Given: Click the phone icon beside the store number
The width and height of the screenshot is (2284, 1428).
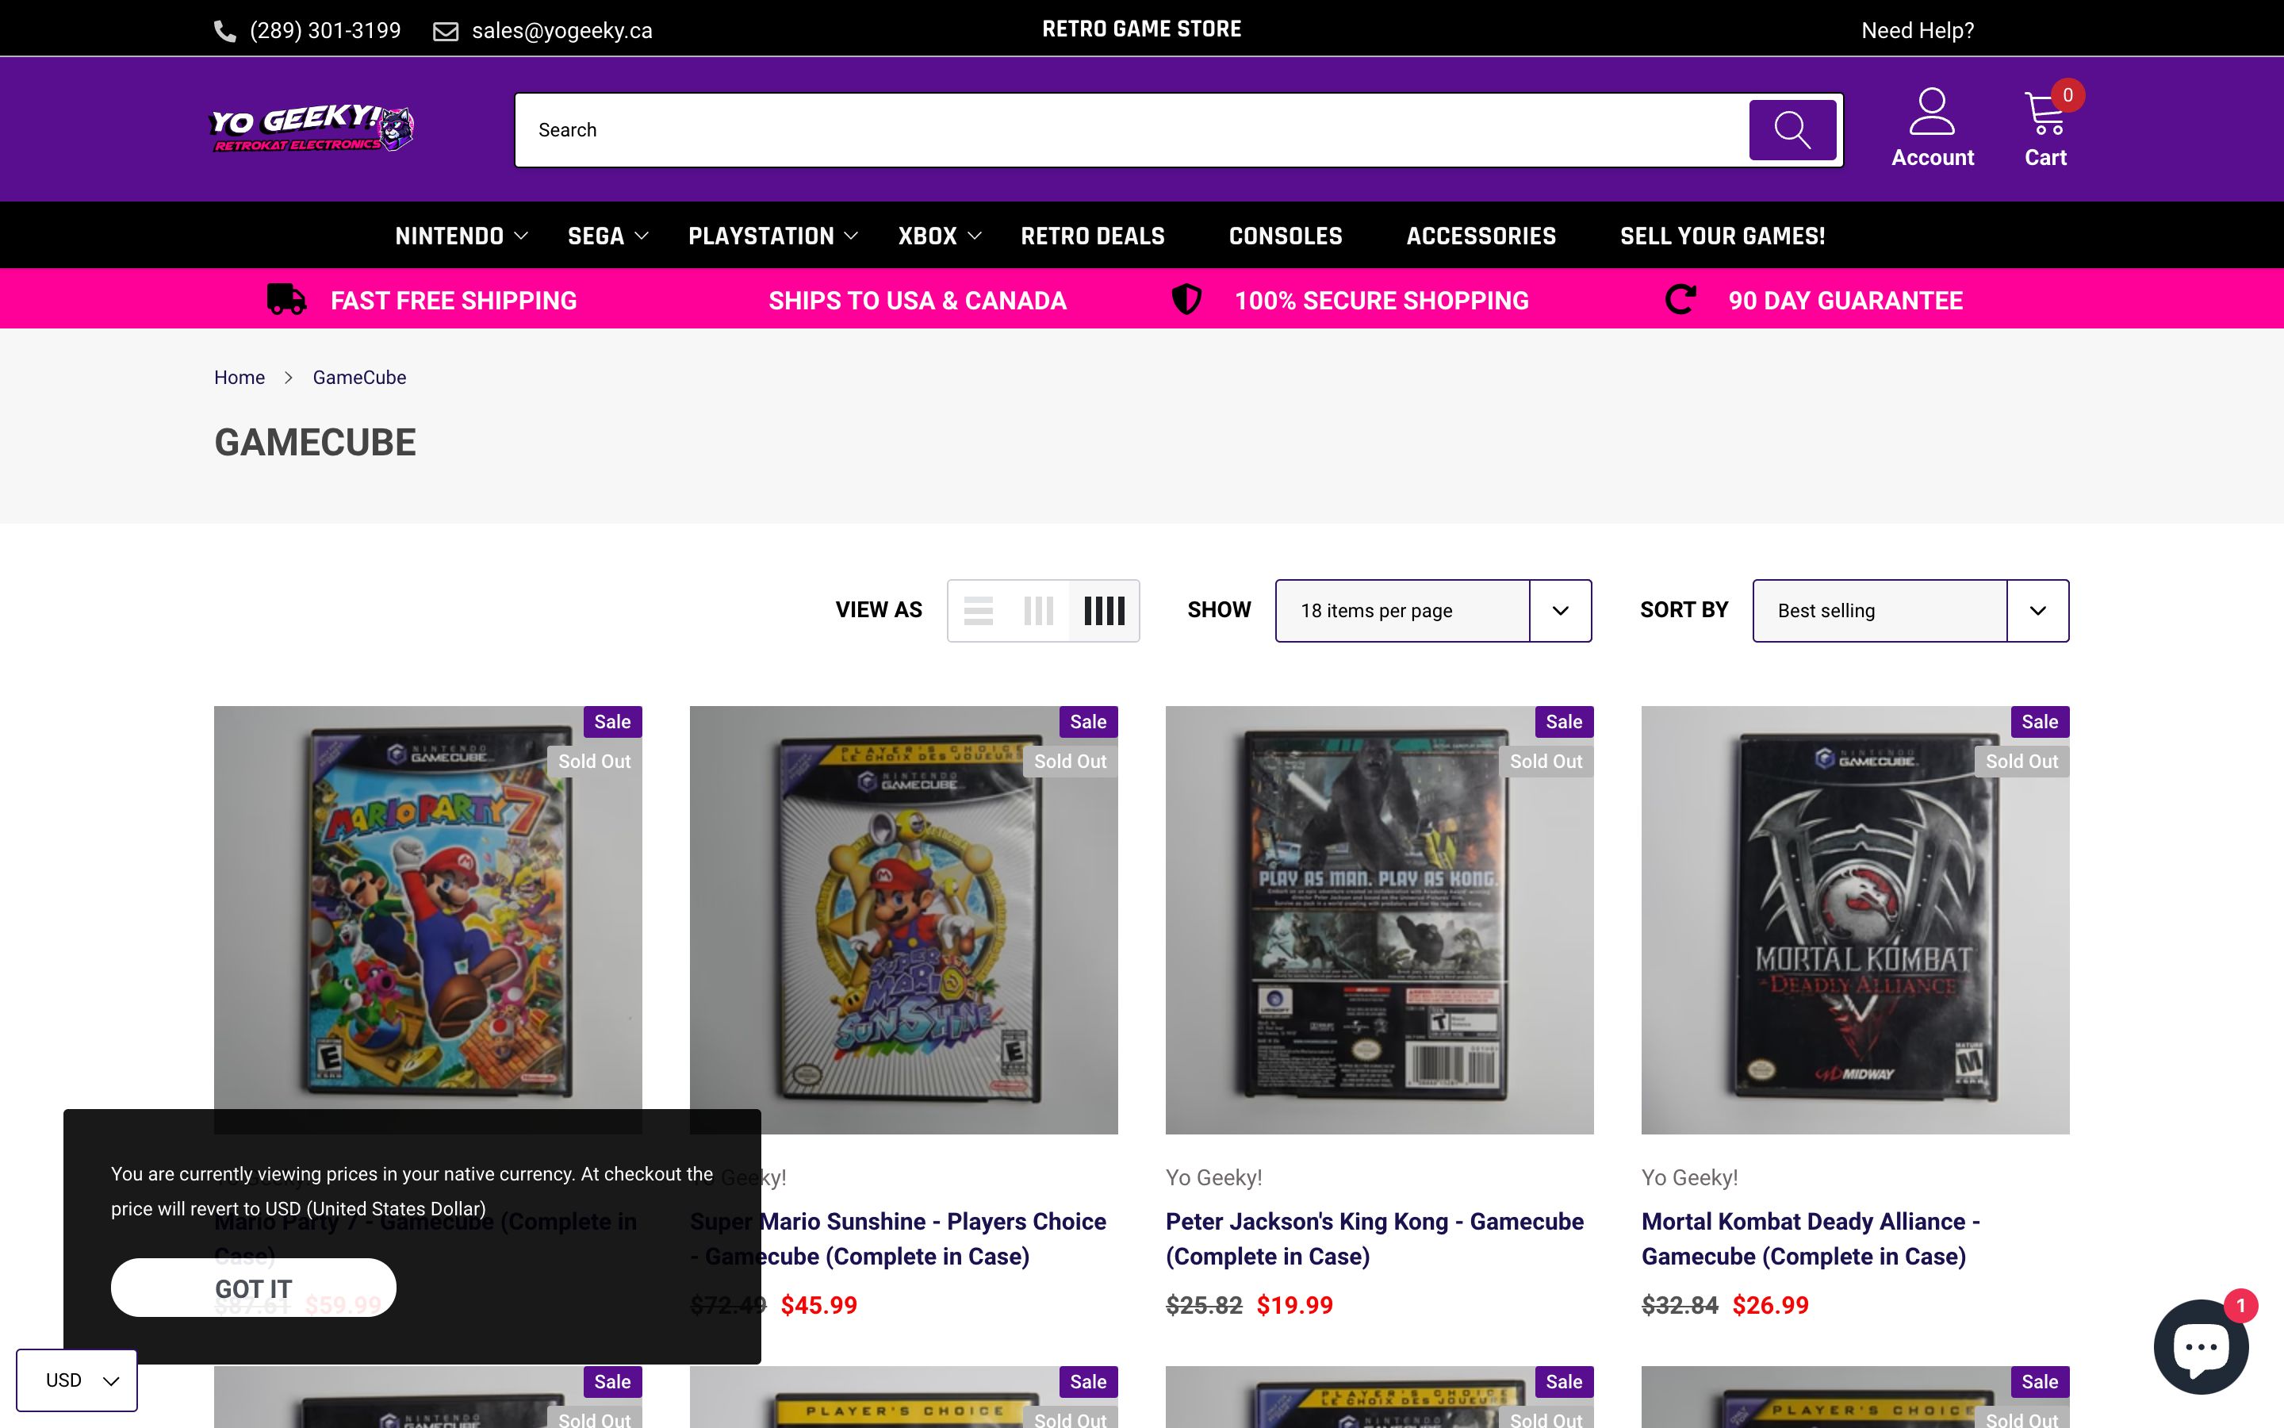Looking at the screenshot, I should [x=224, y=29].
